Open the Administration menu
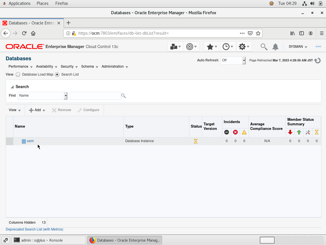326x245 pixels. click(115, 67)
